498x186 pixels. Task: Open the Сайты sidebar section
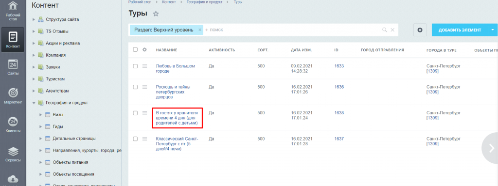point(13,67)
